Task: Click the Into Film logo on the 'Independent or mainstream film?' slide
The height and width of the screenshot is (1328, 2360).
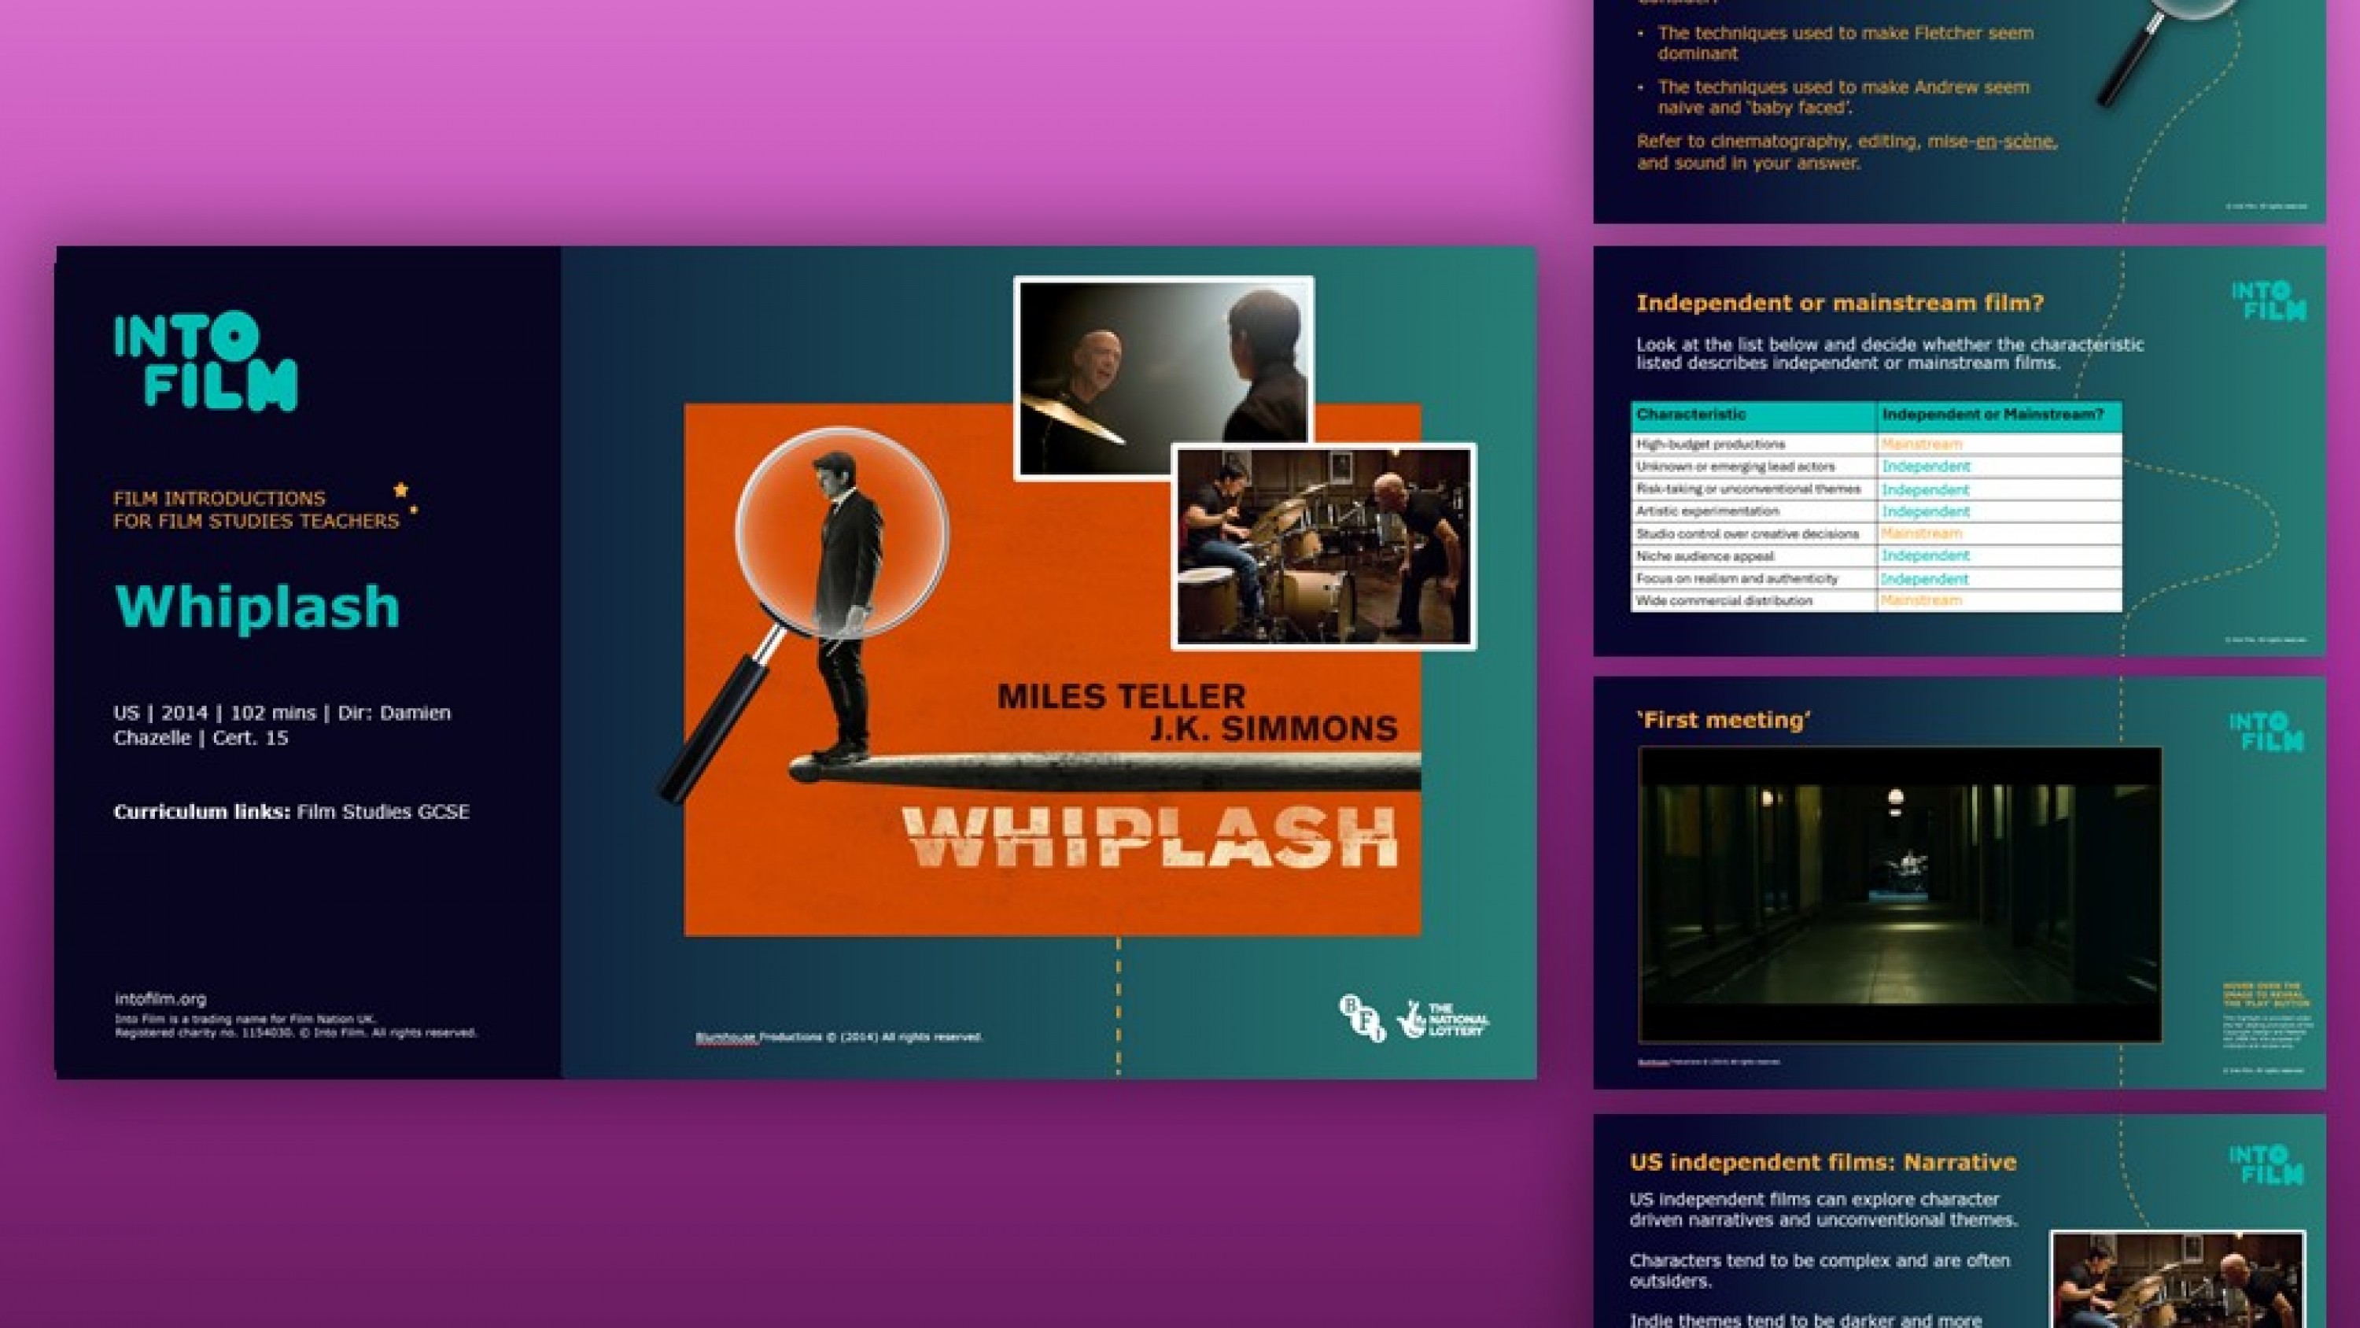Action: pyautogui.click(x=2270, y=301)
